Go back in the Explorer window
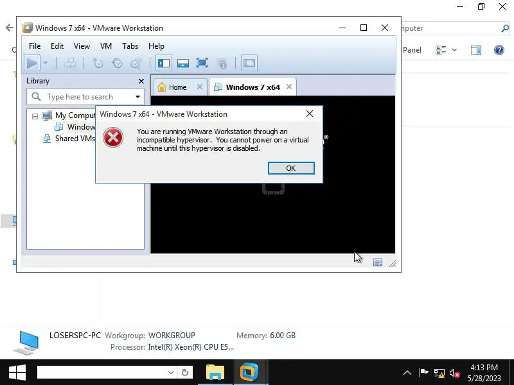The height and width of the screenshot is (385, 514). 10,28
